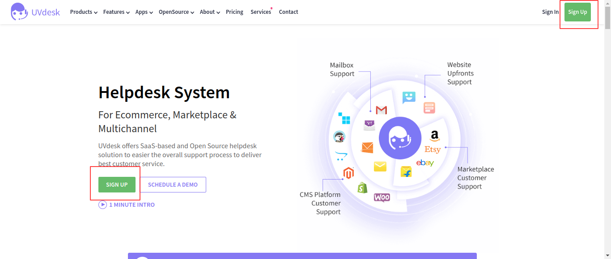Expand the Features dropdown menu
611x259 pixels.
[116, 12]
